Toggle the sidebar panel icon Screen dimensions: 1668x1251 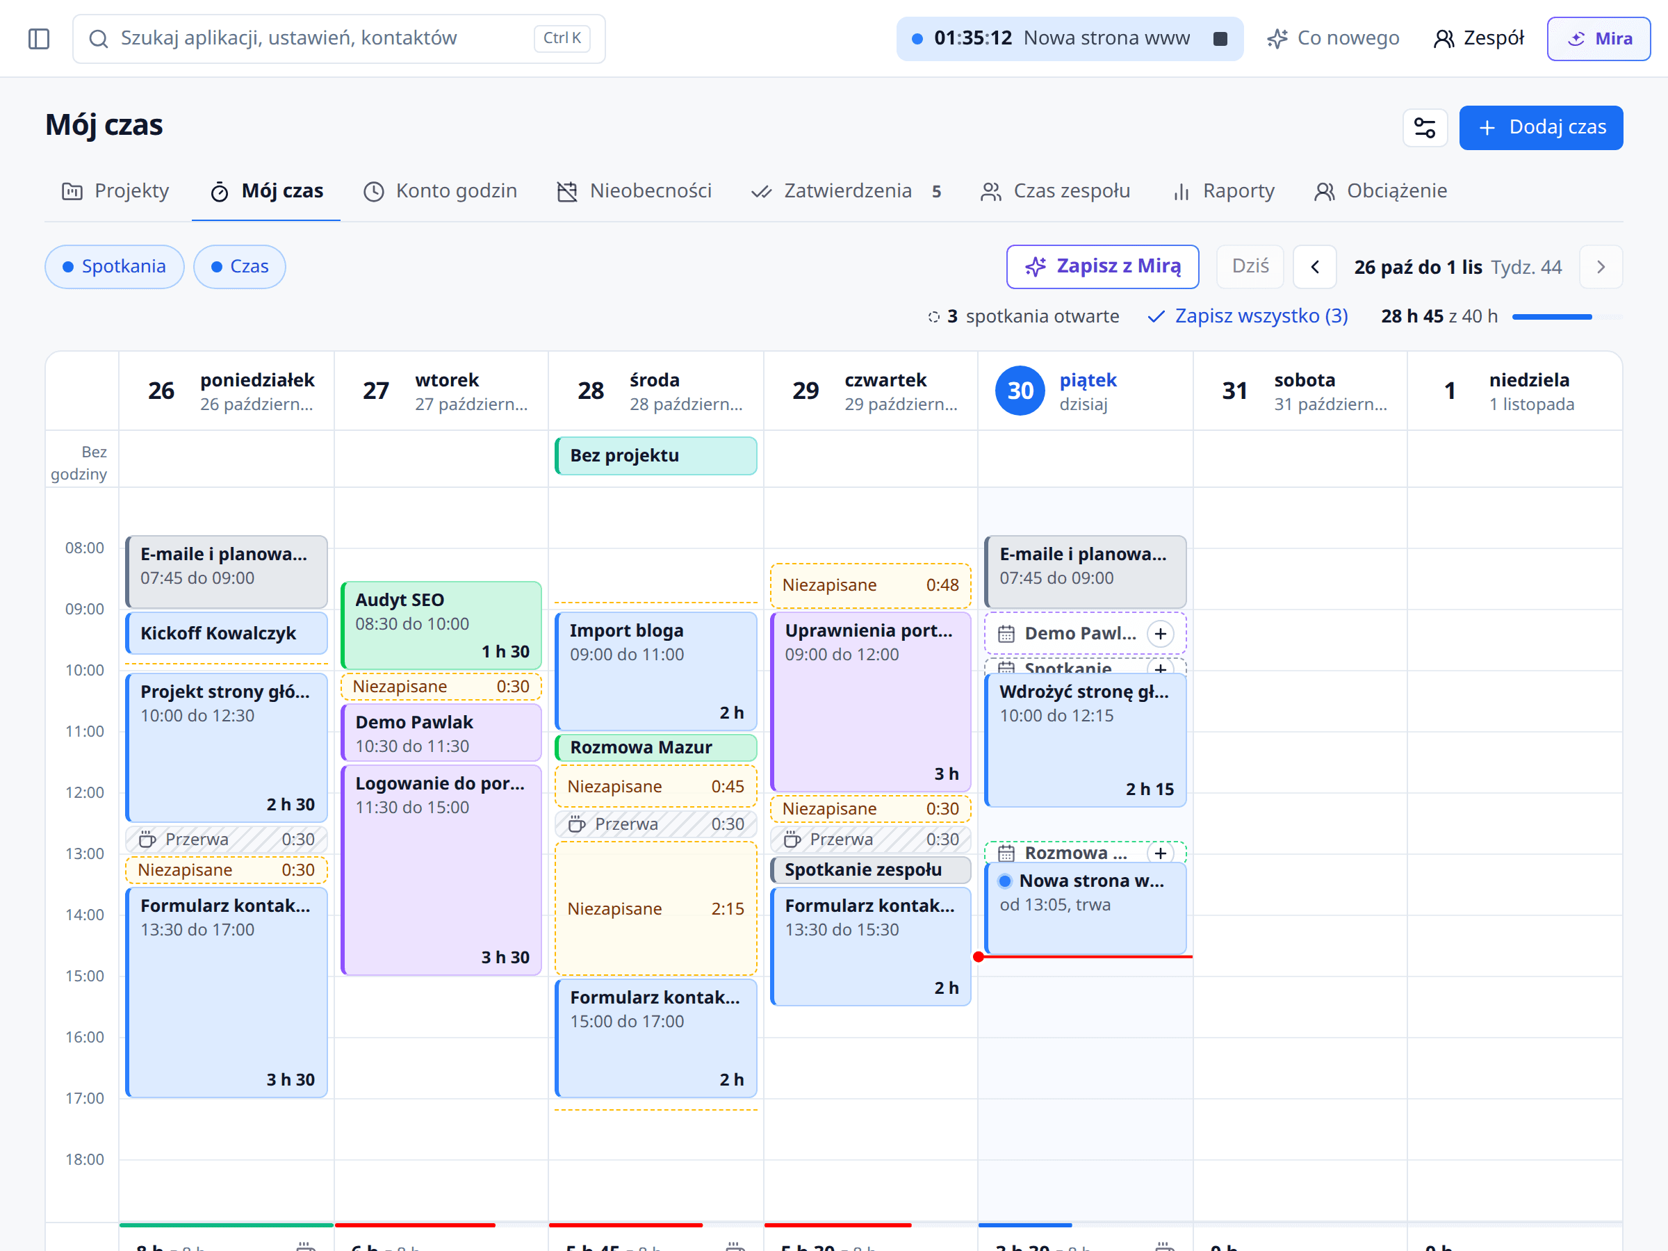[x=38, y=38]
